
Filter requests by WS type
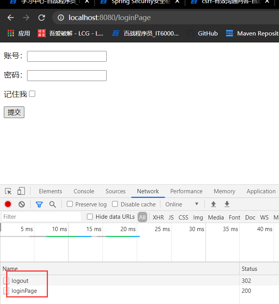point(264,217)
